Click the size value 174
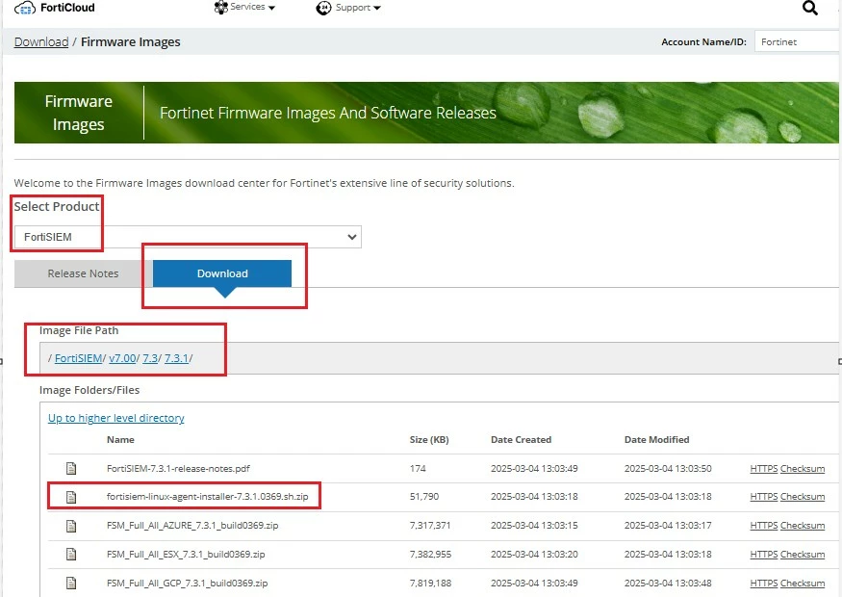Screen dimensions: 842x597 418,469
